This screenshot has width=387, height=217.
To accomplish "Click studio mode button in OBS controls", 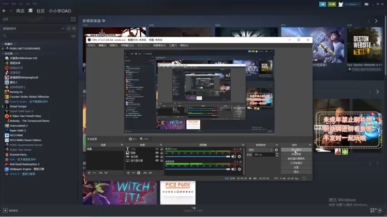I will coord(296,163).
